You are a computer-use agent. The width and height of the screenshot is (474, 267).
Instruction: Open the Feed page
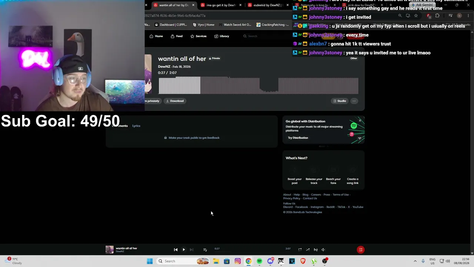(177, 36)
